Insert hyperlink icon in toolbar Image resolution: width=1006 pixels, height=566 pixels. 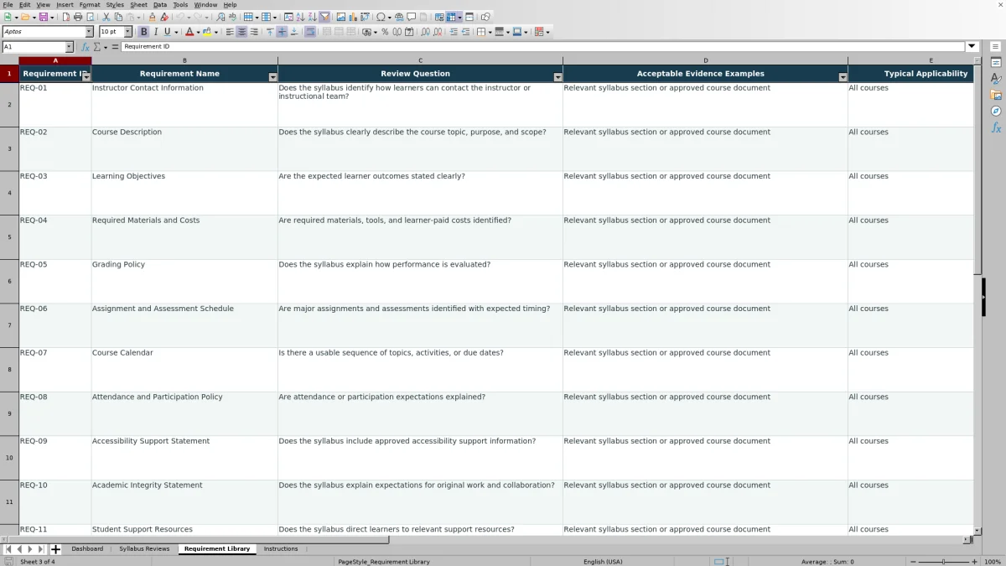(x=399, y=17)
